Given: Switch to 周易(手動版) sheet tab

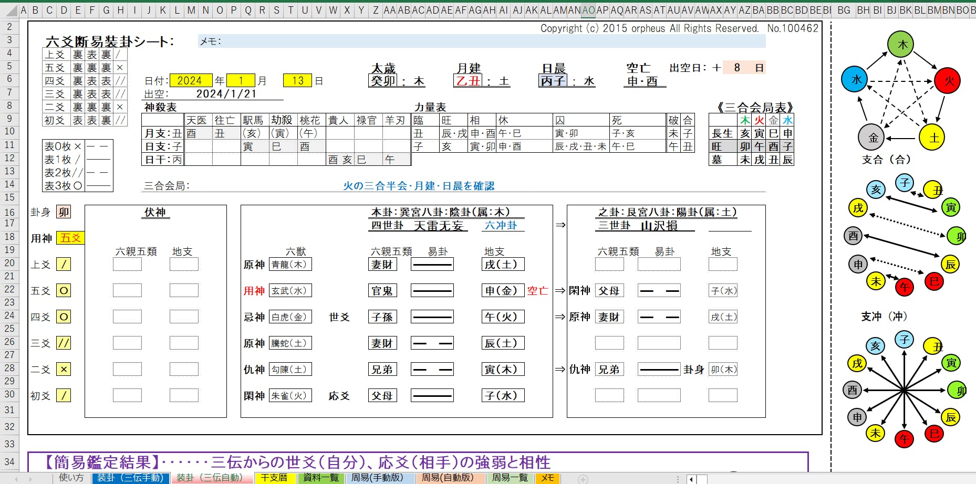Looking at the screenshot, I should [377, 478].
